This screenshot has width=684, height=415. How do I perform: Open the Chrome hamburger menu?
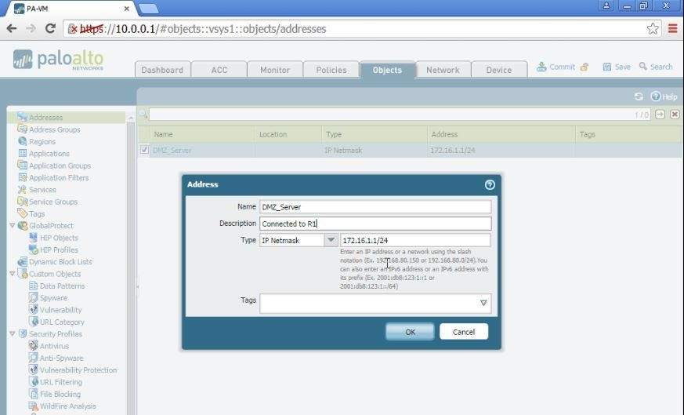click(x=672, y=28)
